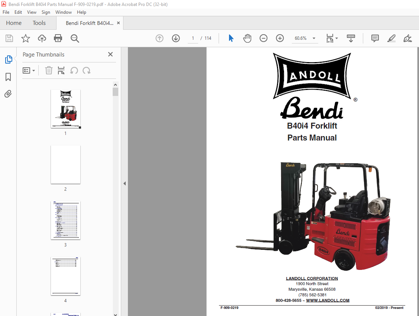
Task: Open fit page options icon
Action: [x=330, y=38]
